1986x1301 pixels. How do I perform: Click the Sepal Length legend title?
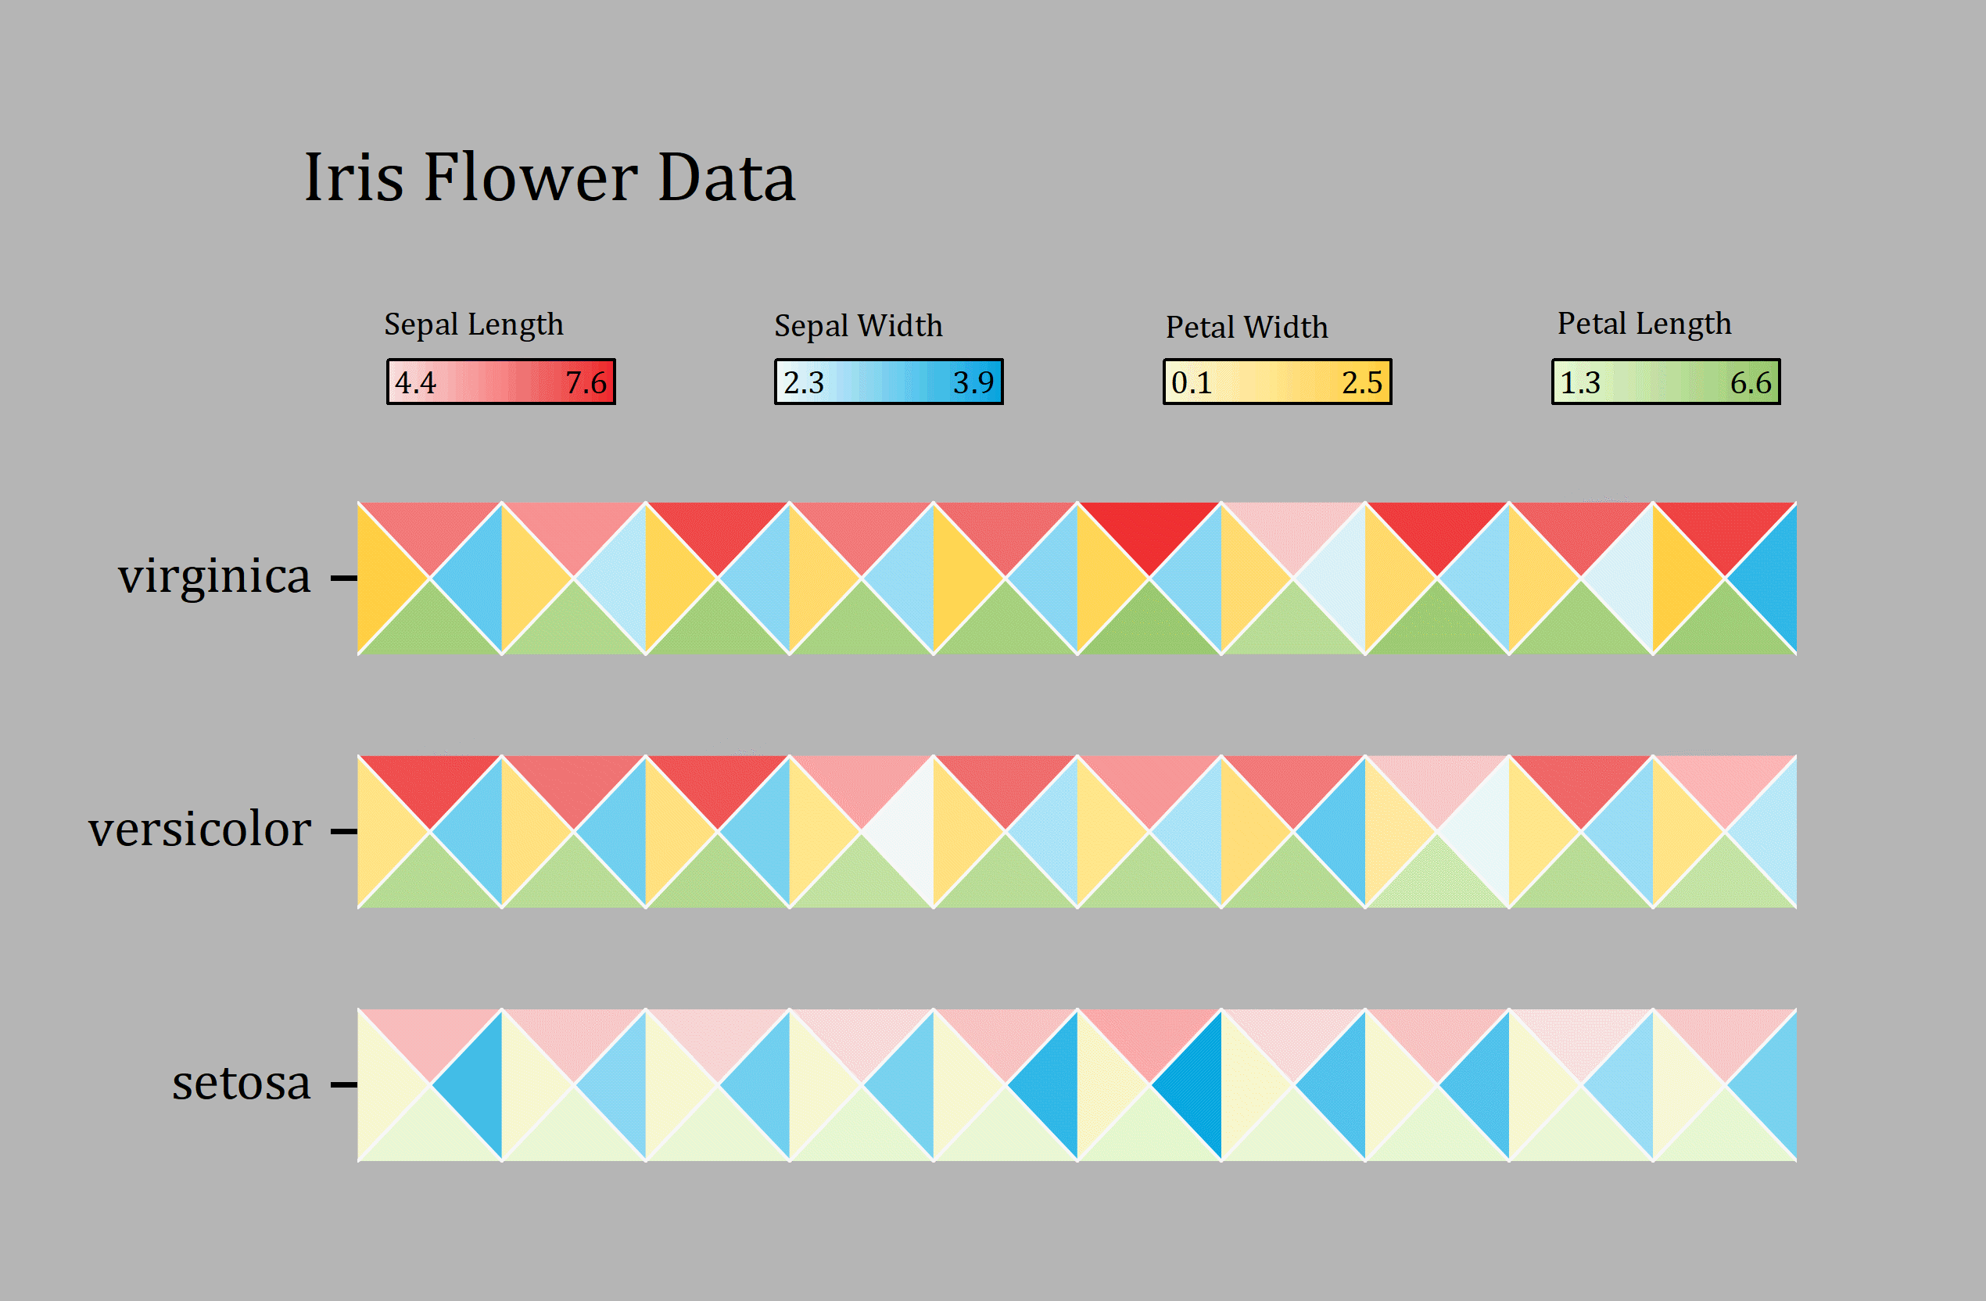pyautogui.click(x=473, y=324)
